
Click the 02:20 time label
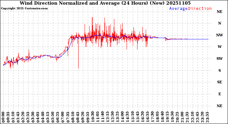(23, 117)
